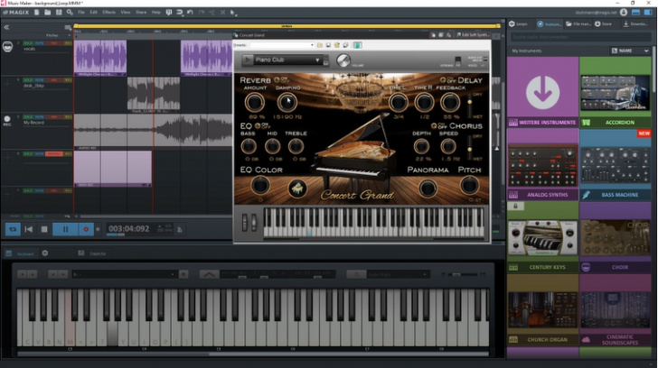This screenshot has height=368, width=658.
Task: Open the Pitches dropdown above track headers
Action: 58,35
